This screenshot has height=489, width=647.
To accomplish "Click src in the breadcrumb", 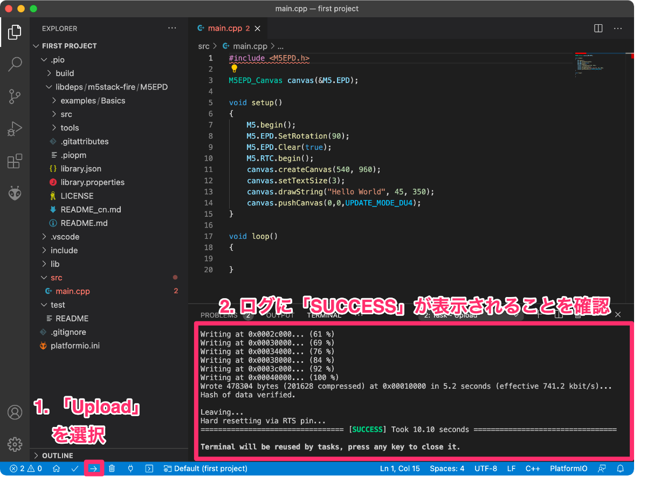I will [x=203, y=46].
